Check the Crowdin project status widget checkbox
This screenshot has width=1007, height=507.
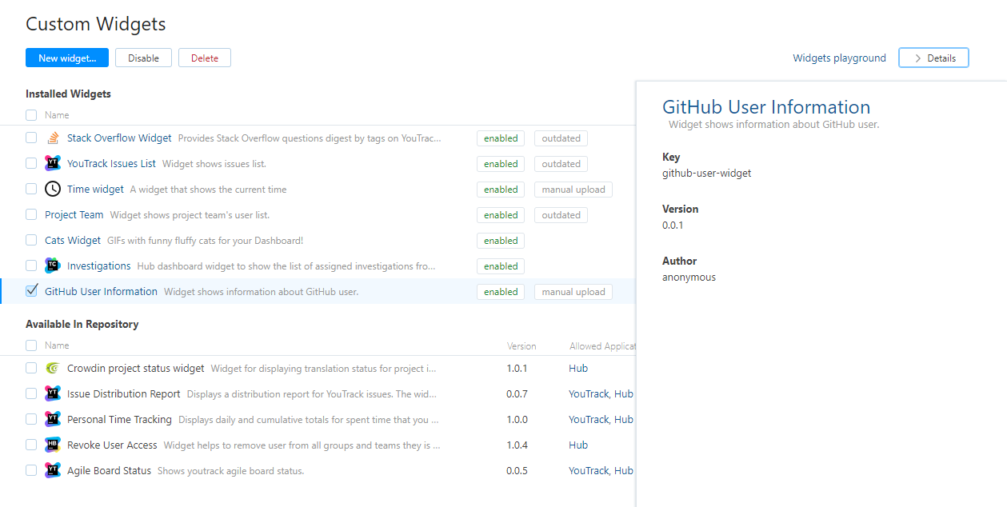click(31, 368)
